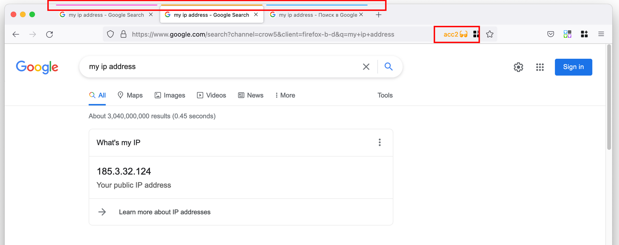The width and height of the screenshot is (619, 245).
Task: Open the colorful Containers extension icon
Action: click(568, 34)
